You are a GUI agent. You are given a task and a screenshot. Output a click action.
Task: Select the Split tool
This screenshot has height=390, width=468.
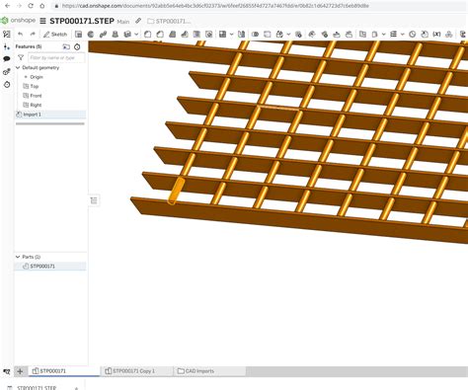(268, 35)
